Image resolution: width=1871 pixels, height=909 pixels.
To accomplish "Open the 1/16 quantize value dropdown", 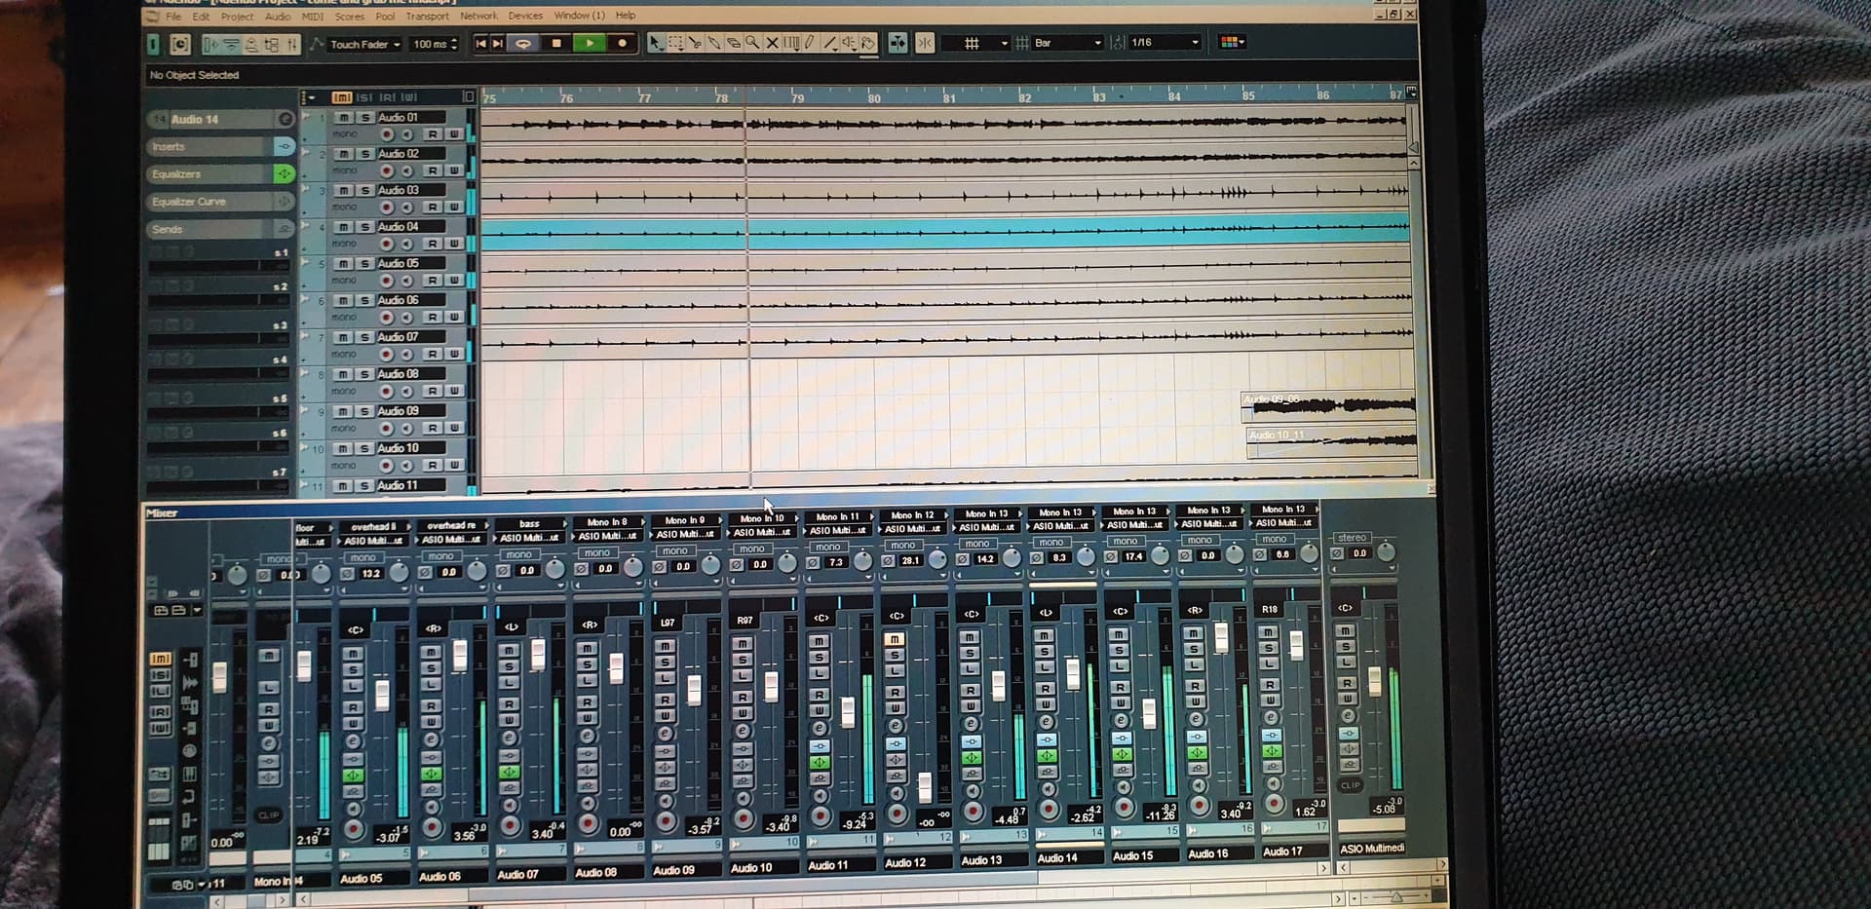I will [1165, 43].
